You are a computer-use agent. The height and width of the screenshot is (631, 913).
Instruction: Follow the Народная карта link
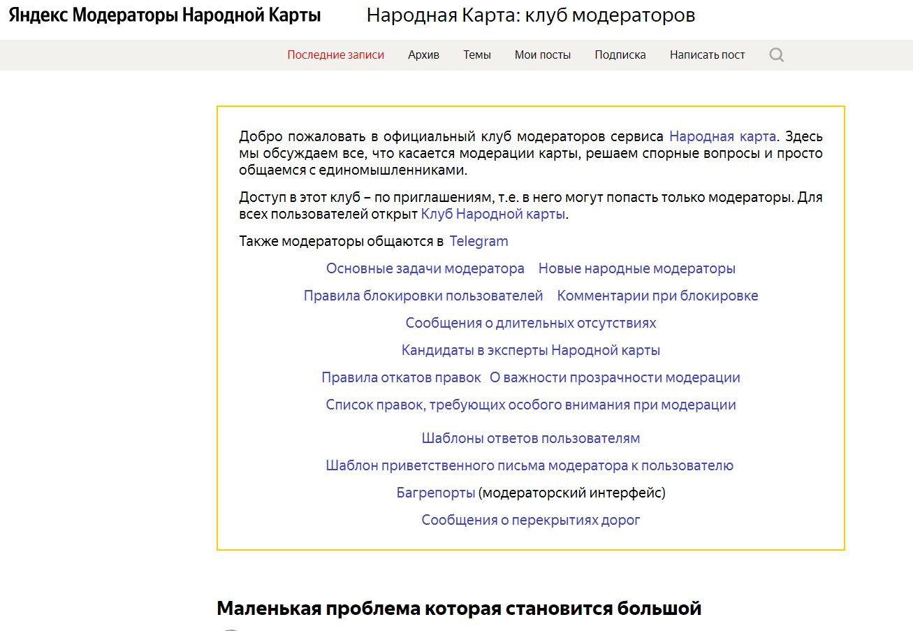click(722, 136)
